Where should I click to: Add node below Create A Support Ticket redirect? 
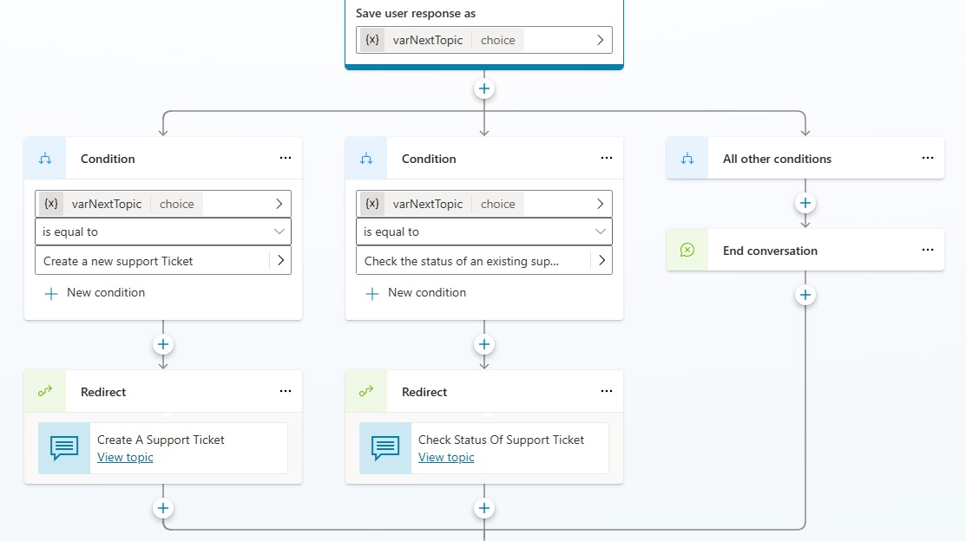163,509
